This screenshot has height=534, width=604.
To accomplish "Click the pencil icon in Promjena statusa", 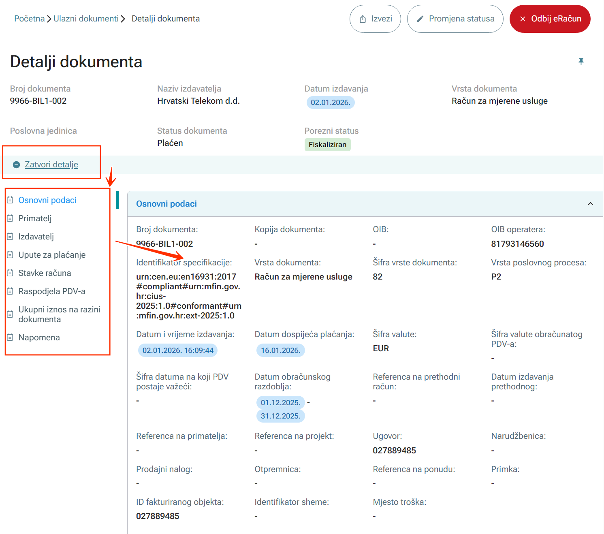I will click(x=420, y=19).
